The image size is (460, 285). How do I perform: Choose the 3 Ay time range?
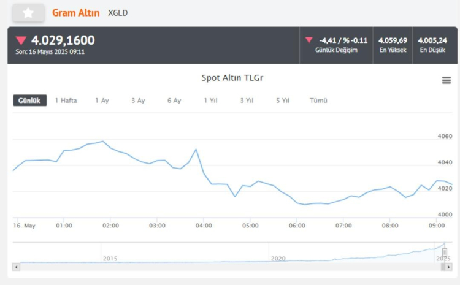[138, 101]
